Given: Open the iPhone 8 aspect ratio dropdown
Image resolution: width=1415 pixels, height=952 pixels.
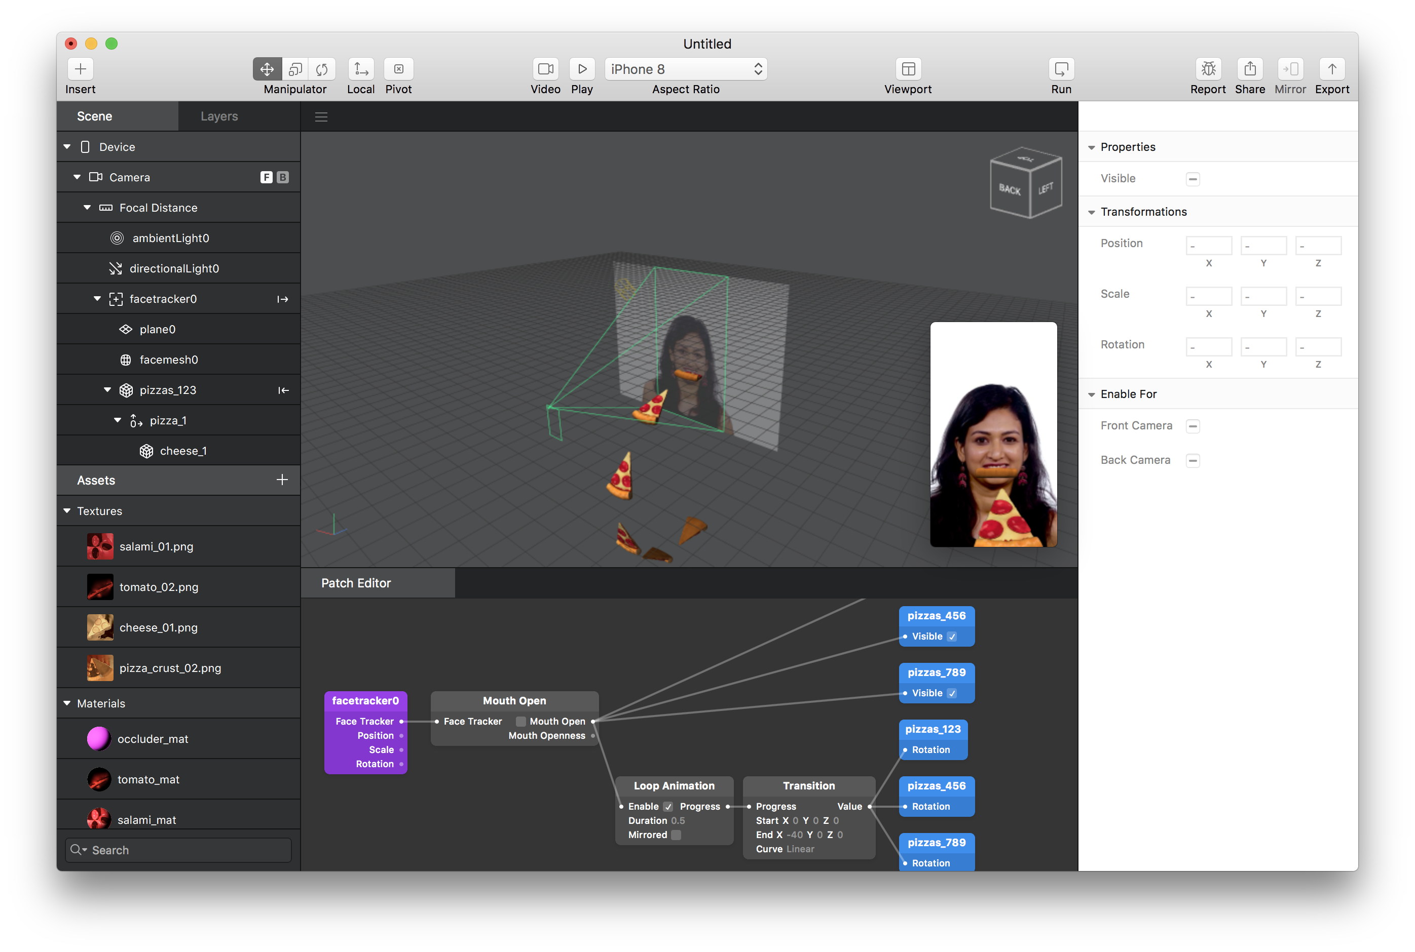Looking at the screenshot, I should [686, 69].
